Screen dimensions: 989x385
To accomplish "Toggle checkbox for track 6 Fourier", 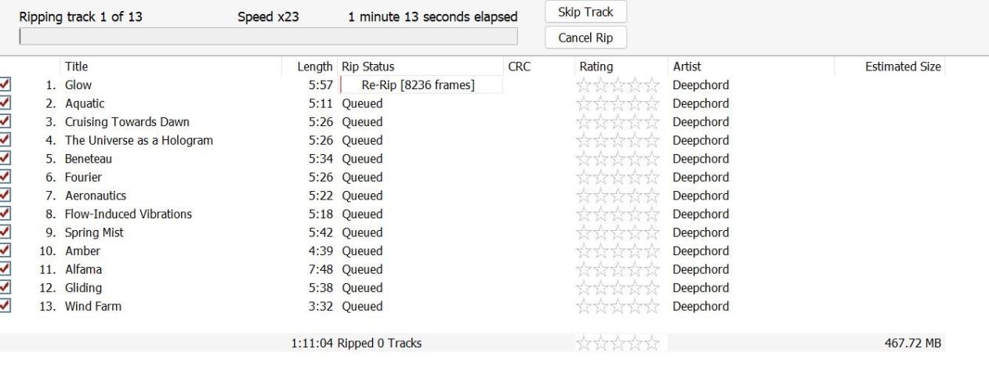I will click(x=6, y=177).
